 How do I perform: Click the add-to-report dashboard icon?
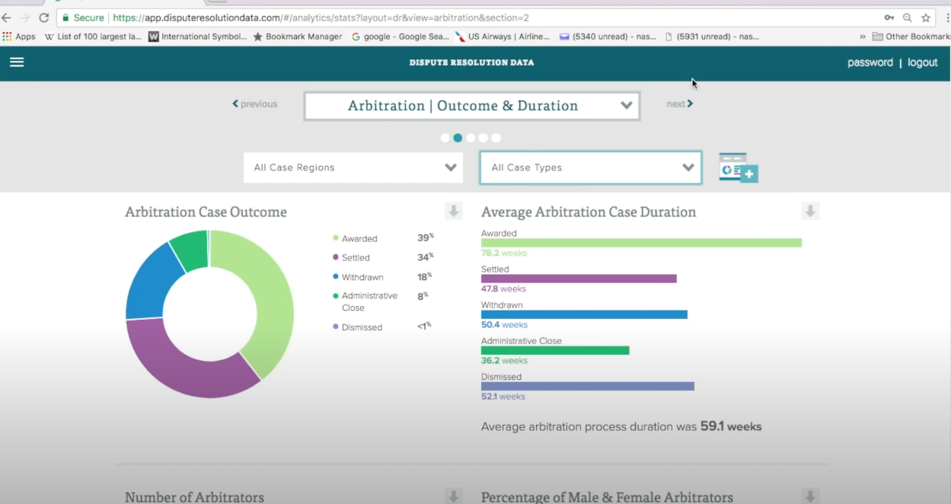(x=738, y=167)
